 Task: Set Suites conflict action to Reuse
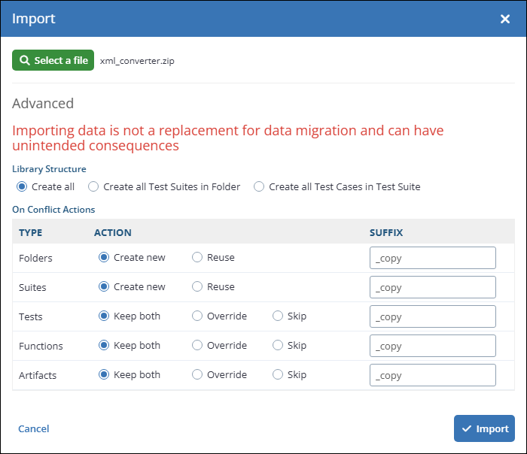[x=197, y=286]
